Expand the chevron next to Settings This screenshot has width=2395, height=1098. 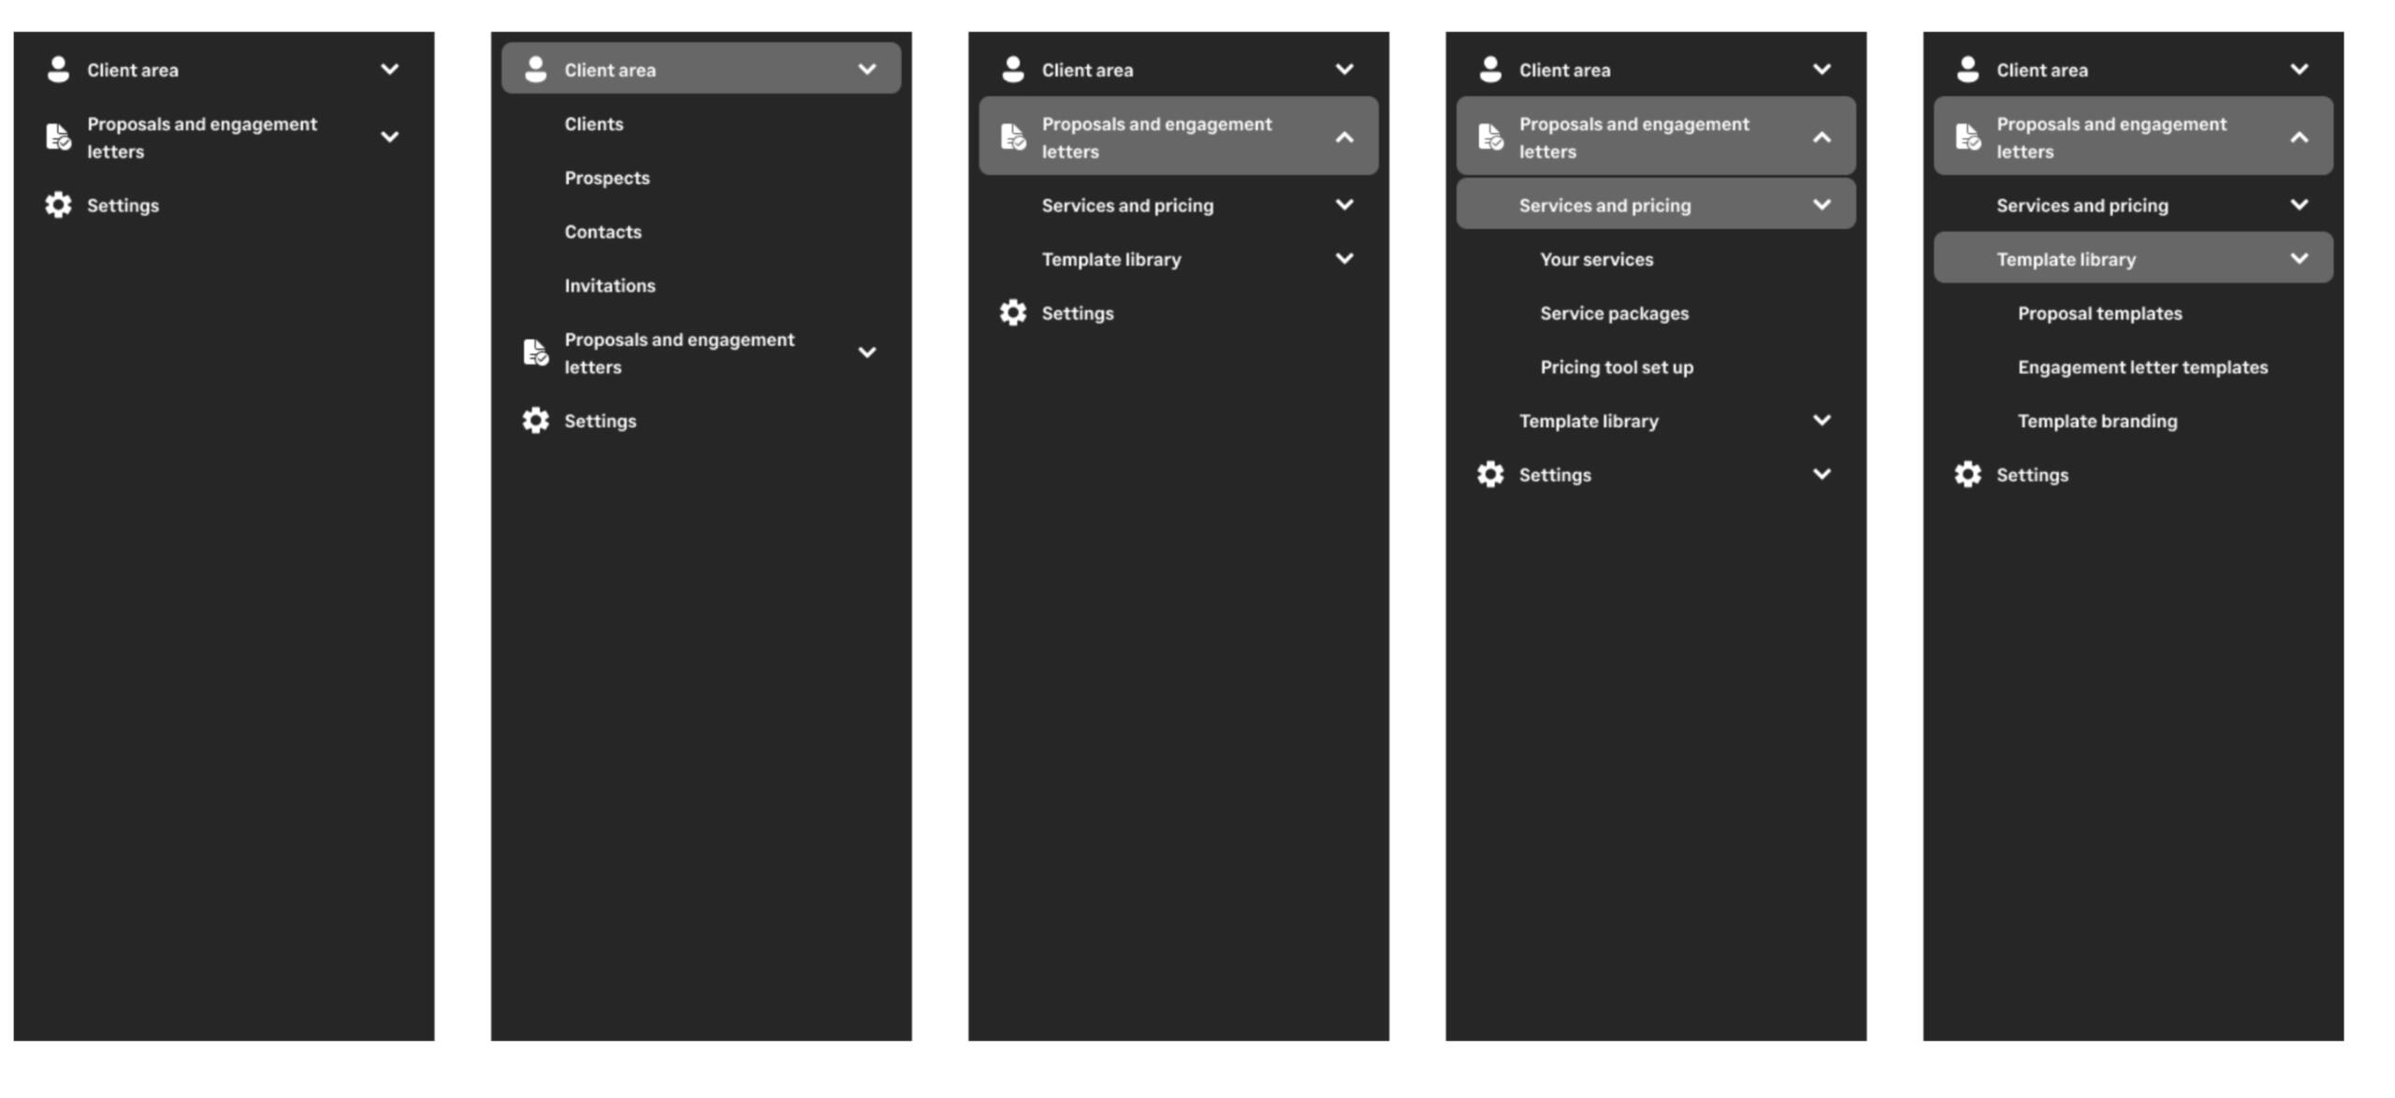pyautogui.click(x=1822, y=474)
